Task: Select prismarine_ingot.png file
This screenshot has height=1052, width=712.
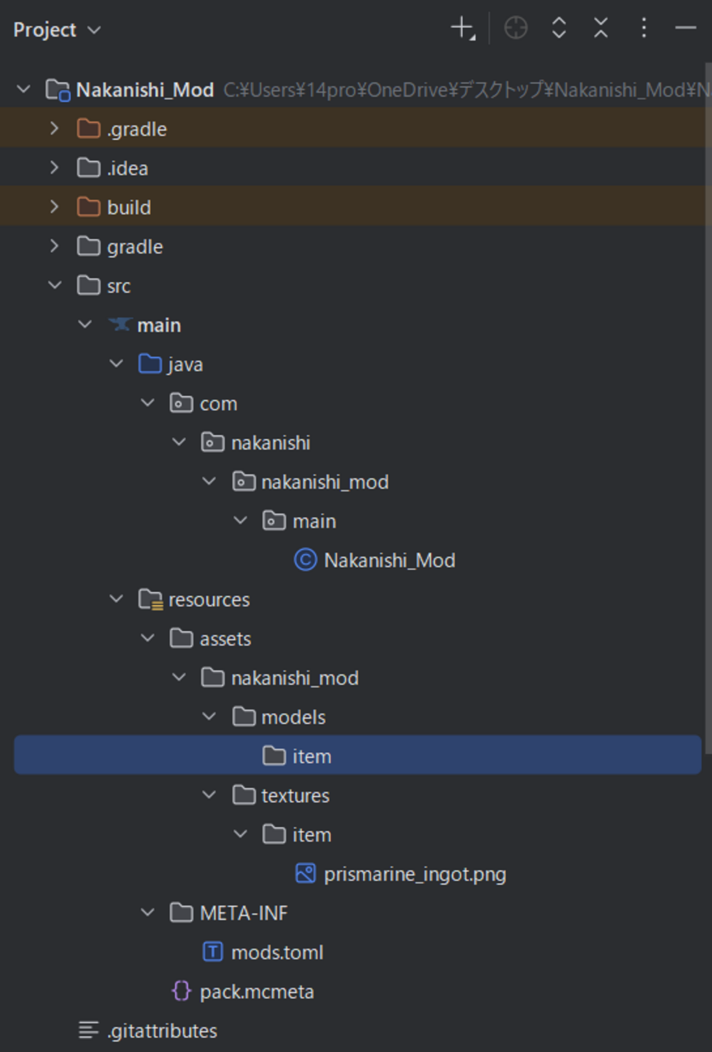Action: pos(415,873)
